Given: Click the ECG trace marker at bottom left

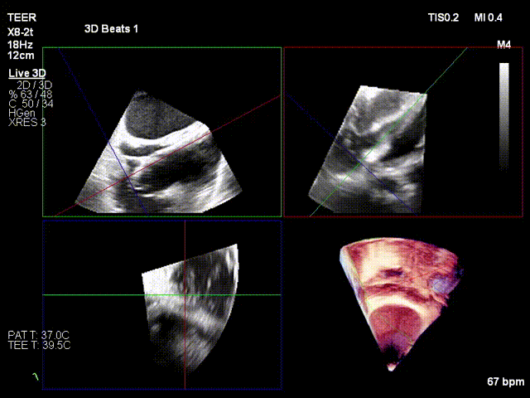Looking at the screenshot, I should tap(36, 377).
